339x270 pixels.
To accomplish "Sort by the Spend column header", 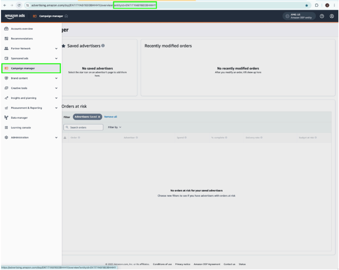I will point(180,138).
